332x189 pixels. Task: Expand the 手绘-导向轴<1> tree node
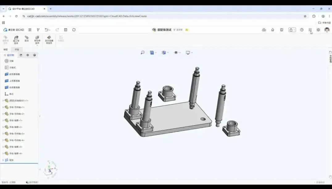tap(3, 107)
